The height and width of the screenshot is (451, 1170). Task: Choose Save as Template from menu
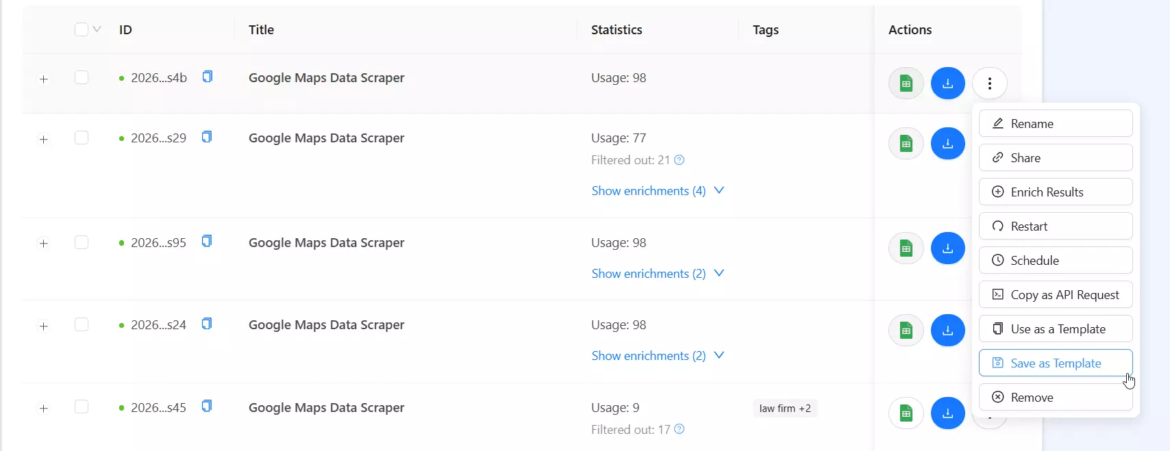pos(1056,363)
